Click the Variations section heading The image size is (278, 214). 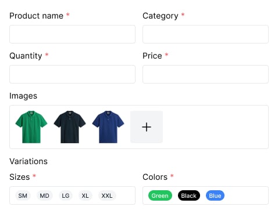coord(28,161)
